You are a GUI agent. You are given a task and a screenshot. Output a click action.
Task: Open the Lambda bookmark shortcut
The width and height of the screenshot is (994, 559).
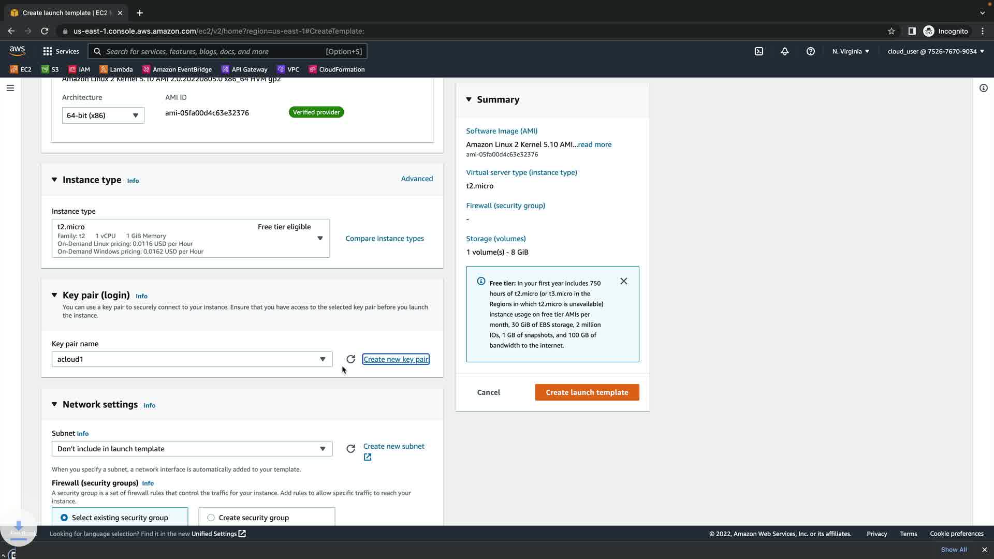(116, 69)
